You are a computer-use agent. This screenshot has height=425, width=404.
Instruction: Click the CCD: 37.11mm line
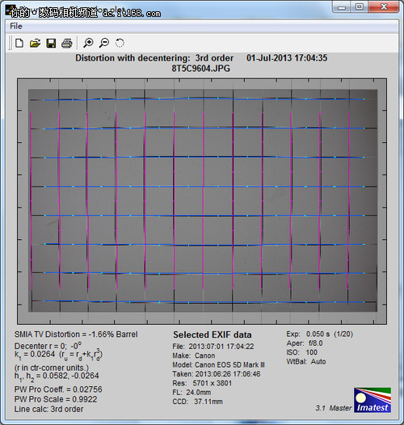197,402
